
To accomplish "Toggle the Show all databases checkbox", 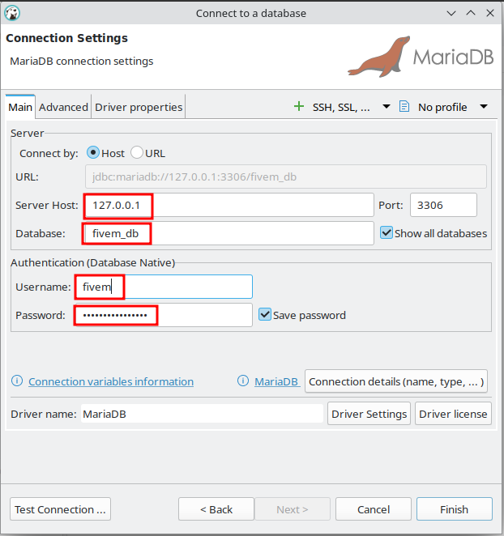I will 387,233.
